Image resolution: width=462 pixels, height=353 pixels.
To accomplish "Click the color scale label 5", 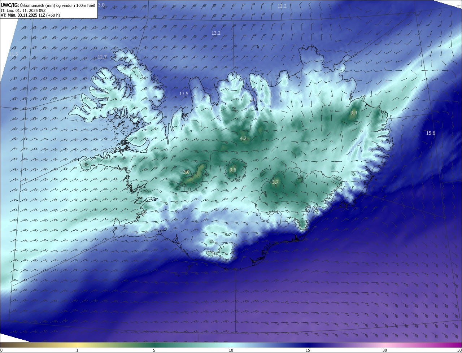I will (154, 350).
